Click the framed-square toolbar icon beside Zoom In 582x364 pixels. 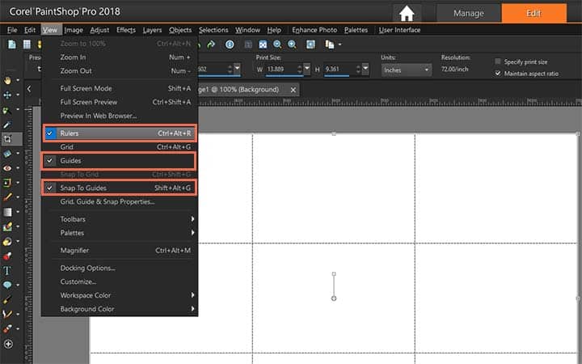[310, 44]
